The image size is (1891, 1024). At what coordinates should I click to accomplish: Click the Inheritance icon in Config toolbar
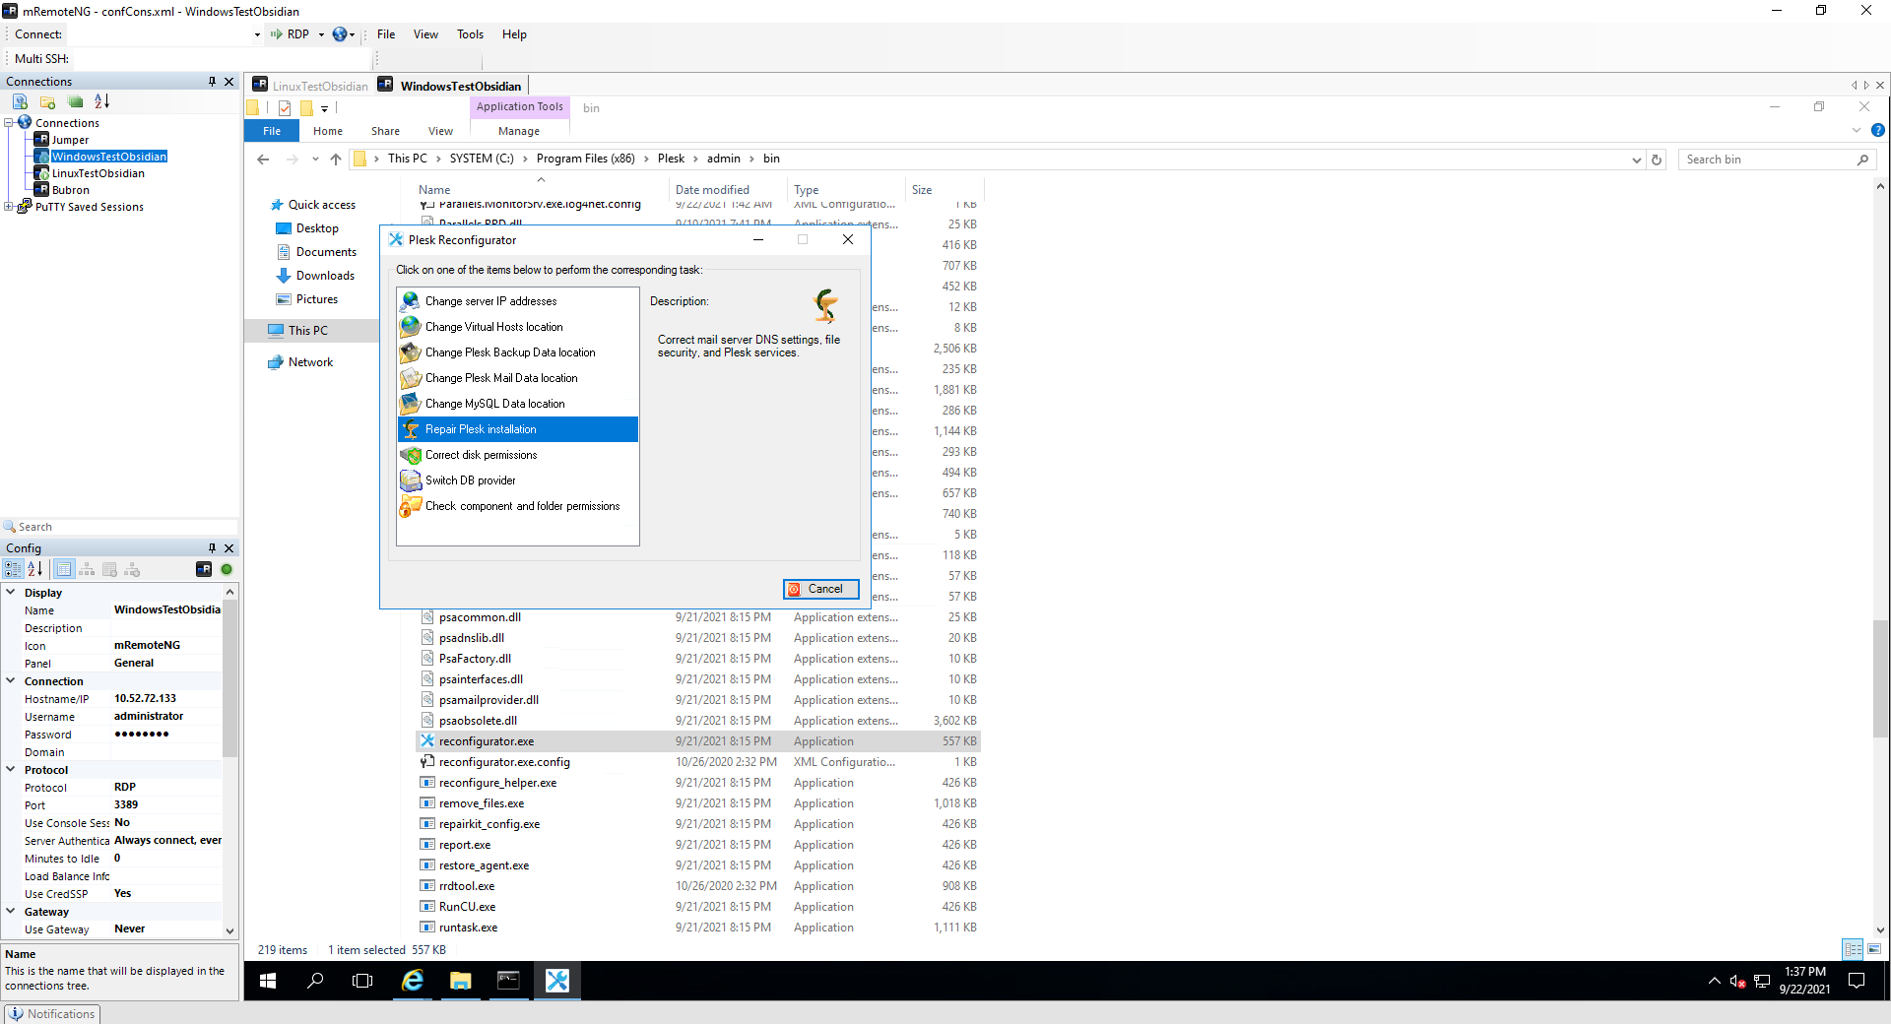87,569
